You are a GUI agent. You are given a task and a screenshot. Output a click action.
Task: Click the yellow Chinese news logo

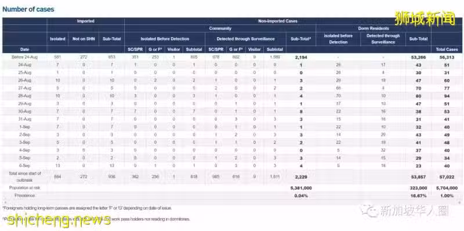click(425, 19)
